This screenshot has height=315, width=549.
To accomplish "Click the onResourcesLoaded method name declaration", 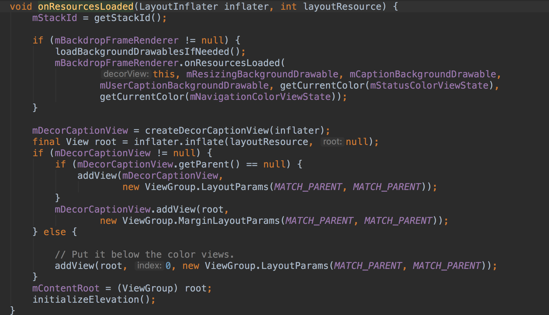I will click(86, 6).
